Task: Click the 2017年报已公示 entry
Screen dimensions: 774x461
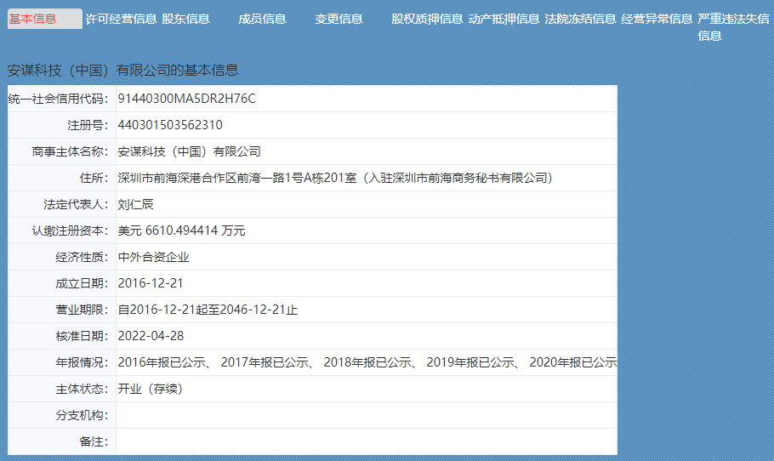Action: coord(265,363)
